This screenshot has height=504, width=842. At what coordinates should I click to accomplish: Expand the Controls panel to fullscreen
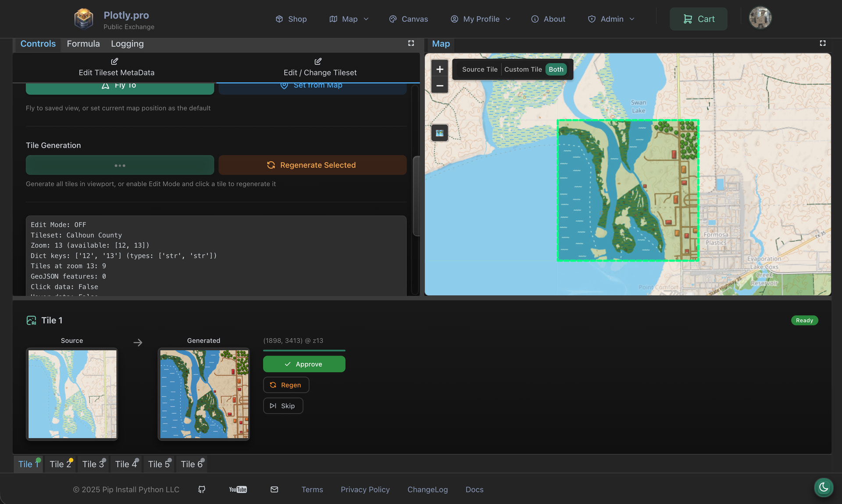(411, 43)
